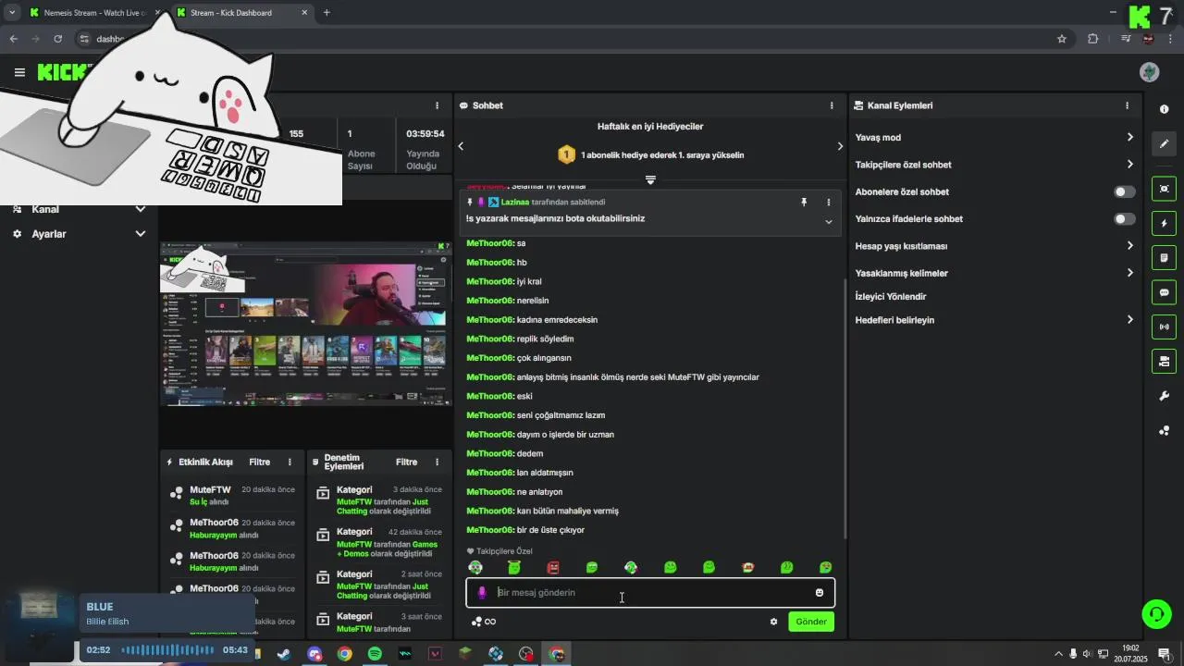Click the Bir mesaj gönderin input field

tap(650, 593)
